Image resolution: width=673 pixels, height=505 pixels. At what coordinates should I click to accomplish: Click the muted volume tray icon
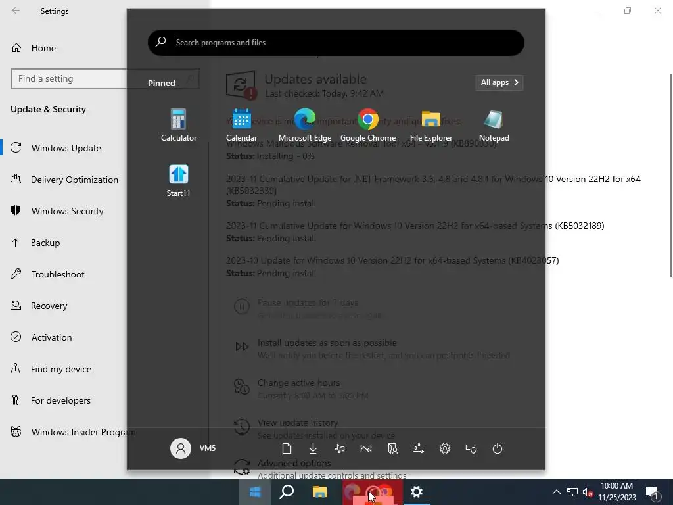pyautogui.click(x=588, y=492)
